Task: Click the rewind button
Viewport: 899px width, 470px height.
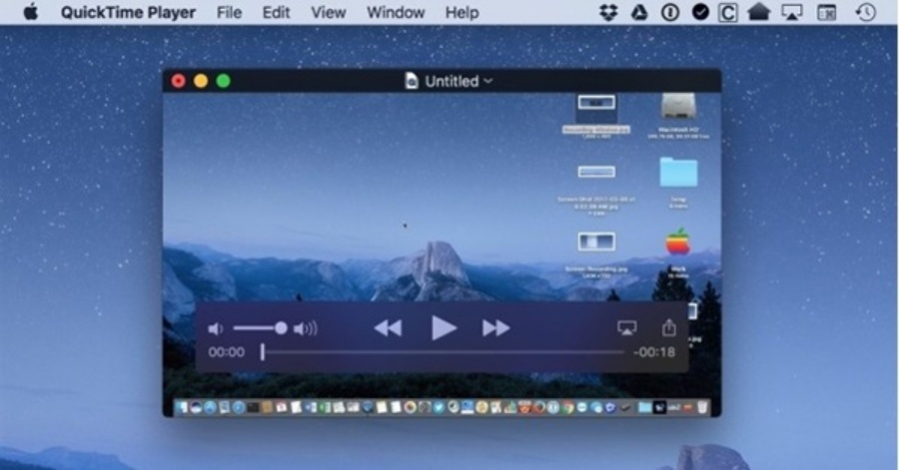Action: 388,328
